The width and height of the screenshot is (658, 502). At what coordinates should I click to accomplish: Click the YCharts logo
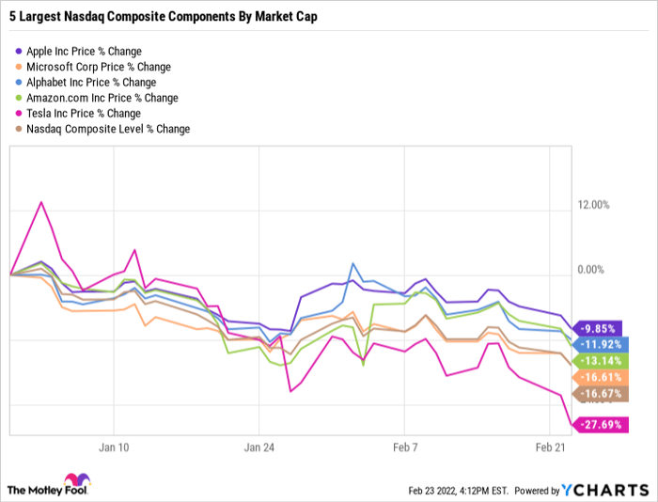(x=605, y=490)
